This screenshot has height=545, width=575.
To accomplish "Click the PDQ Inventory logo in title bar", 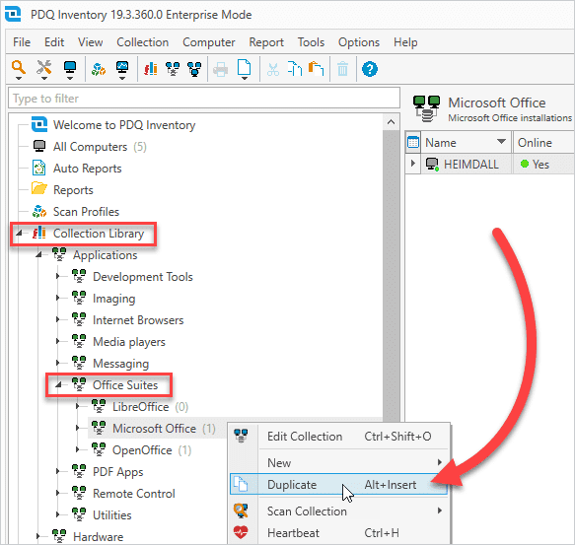I will pyautogui.click(x=13, y=14).
